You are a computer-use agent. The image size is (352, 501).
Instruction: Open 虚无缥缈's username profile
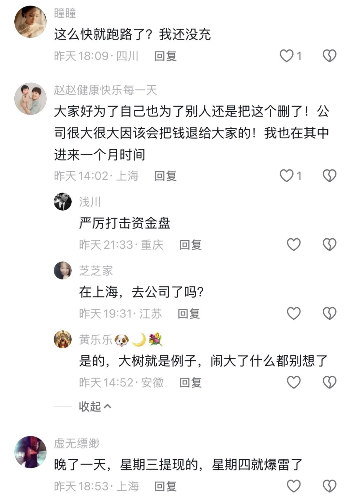pos(77,443)
